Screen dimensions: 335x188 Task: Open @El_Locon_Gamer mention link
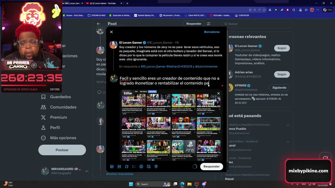[153, 67]
